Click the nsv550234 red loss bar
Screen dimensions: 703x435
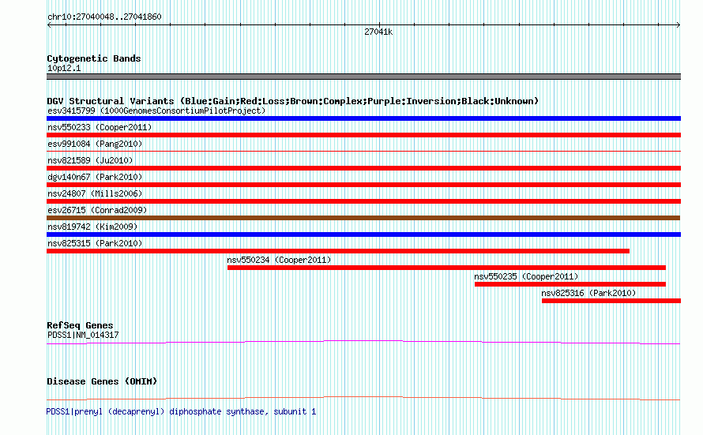[x=446, y=268]
